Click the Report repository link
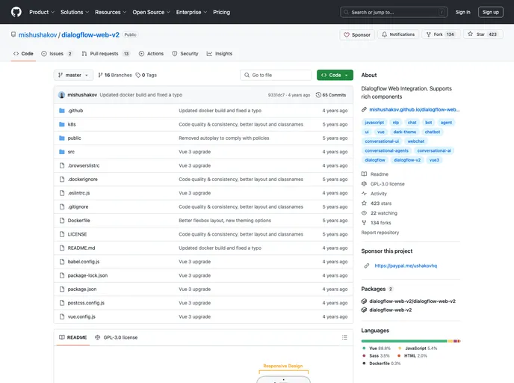 point(380,233)
